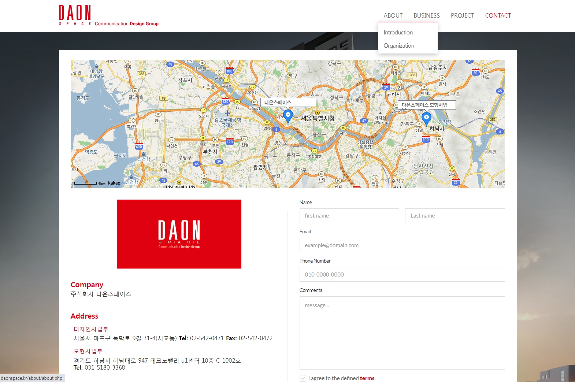Click the kakao logo on the map

point(114,183)
